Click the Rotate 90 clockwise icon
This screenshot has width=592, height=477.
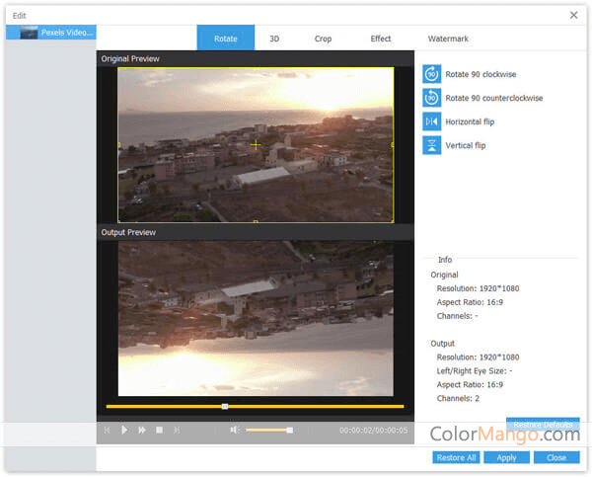point(431,74)
